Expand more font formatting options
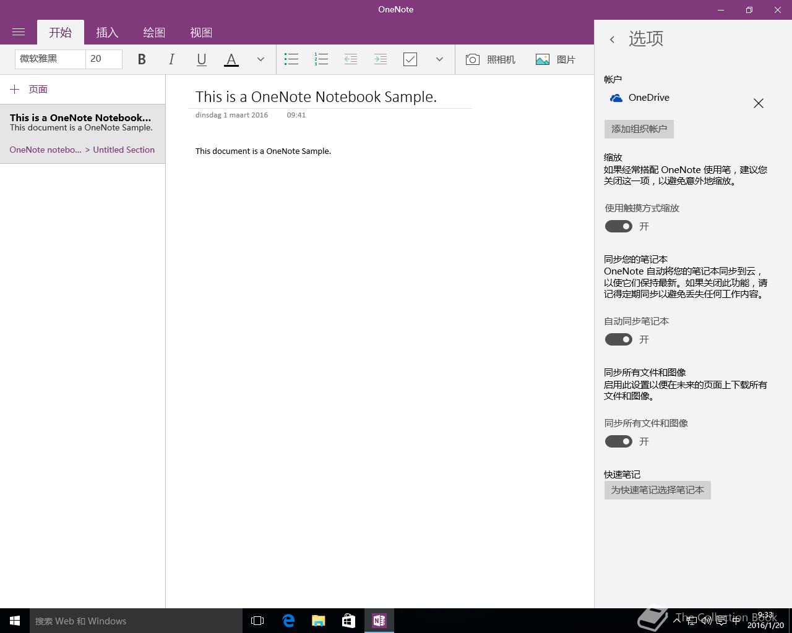792x633 pixels. click(x=260, y=59)
